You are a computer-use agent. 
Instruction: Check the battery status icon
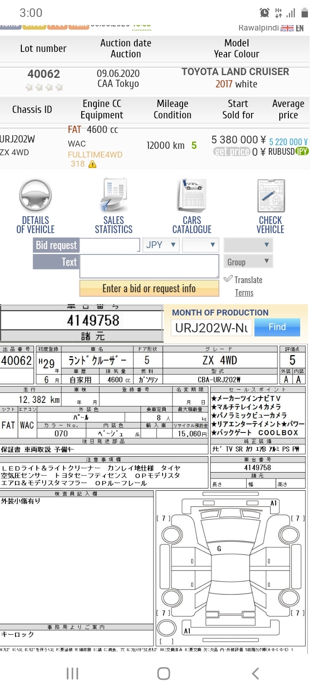305,13
